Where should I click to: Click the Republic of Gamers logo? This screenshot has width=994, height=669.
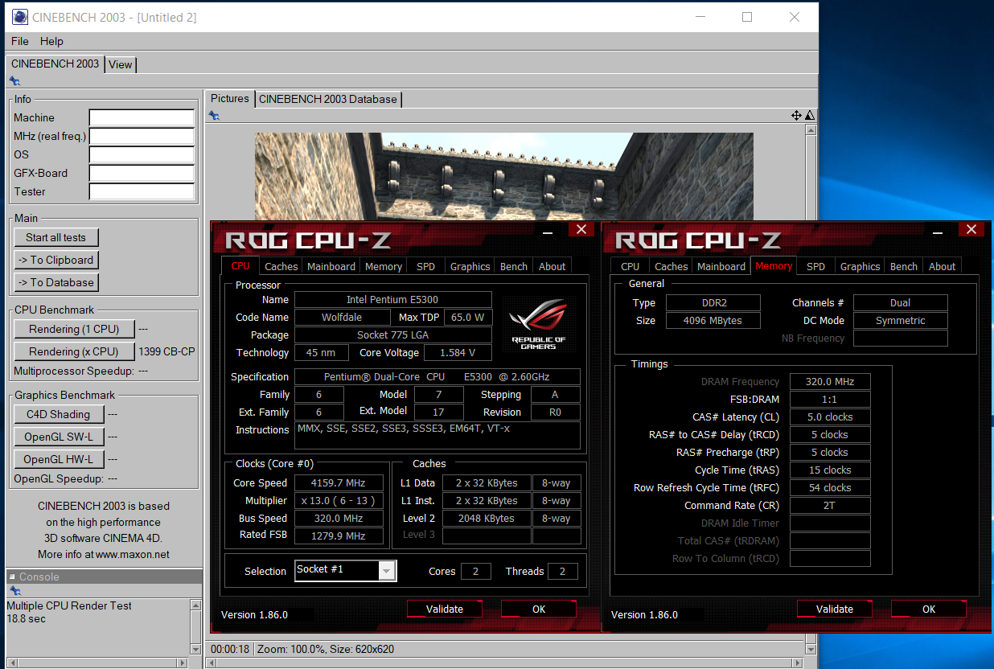click(538, 324)
